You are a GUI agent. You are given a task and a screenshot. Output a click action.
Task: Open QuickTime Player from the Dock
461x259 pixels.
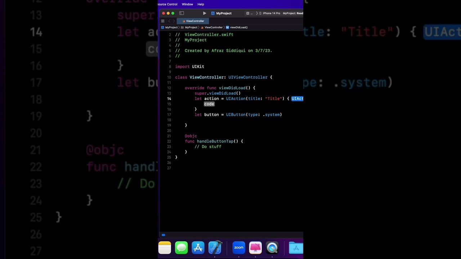coord(272,247)
